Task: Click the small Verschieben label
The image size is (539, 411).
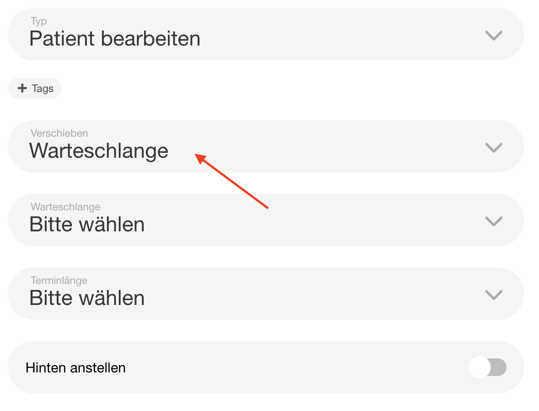Action: (59, 133)
